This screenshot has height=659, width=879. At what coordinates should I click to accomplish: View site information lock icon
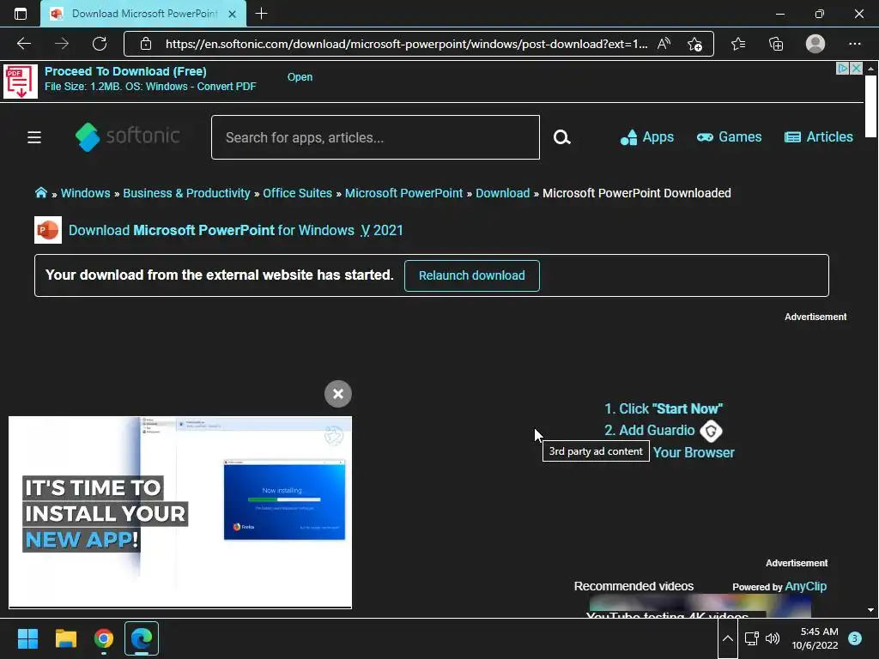pos(146,44)
